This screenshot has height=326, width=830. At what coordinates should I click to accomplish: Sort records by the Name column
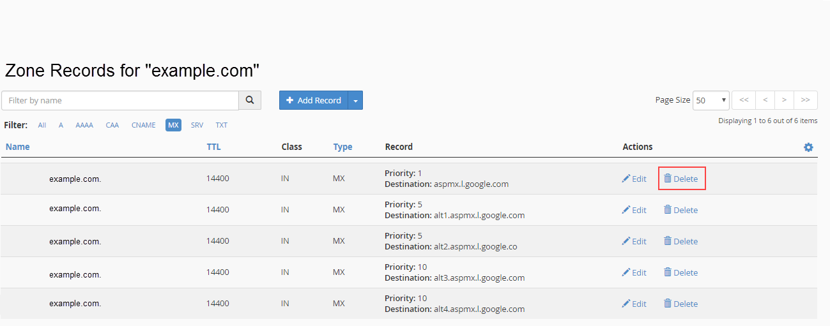point(18,147)
